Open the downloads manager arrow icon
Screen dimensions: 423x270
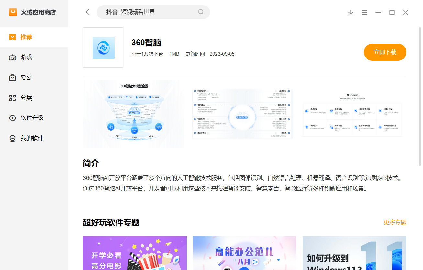351,12
